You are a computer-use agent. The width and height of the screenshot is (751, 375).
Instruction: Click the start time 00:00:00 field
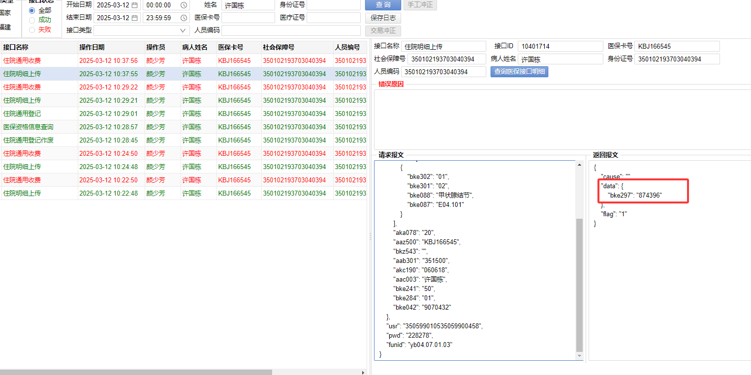[x=166, y=5]
